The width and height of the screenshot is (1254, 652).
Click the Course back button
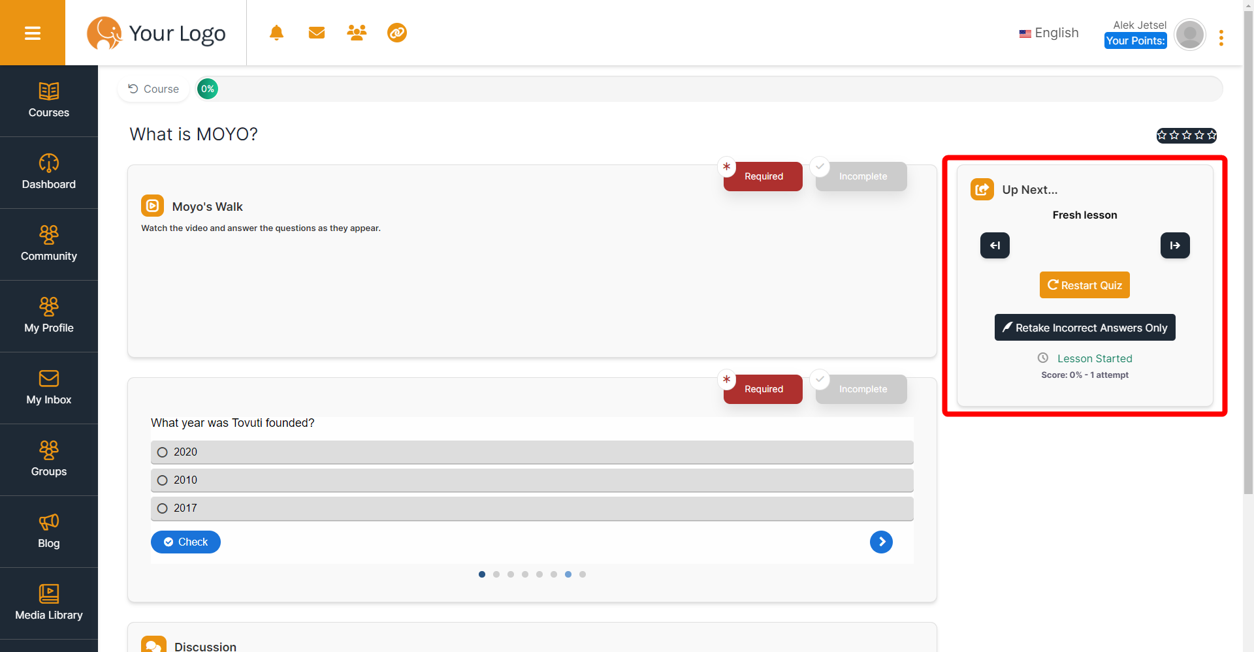coord(153,89)
